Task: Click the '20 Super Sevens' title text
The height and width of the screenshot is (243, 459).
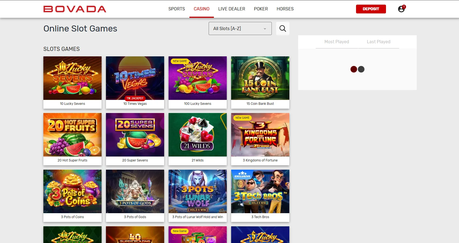Action: click(135, 160)
